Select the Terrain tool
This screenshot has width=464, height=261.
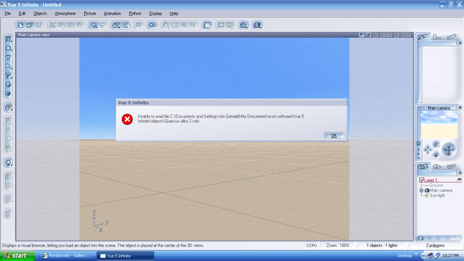(8, 67)
